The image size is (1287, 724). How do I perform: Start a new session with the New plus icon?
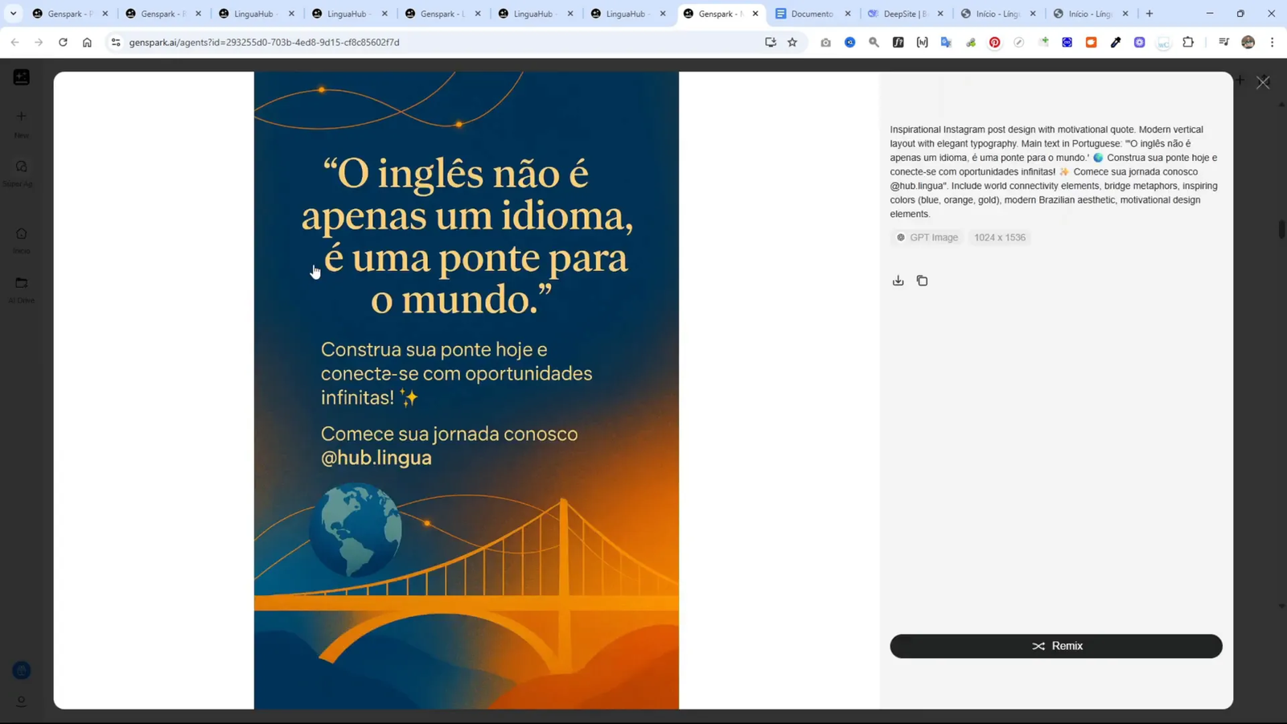point(20,121)
